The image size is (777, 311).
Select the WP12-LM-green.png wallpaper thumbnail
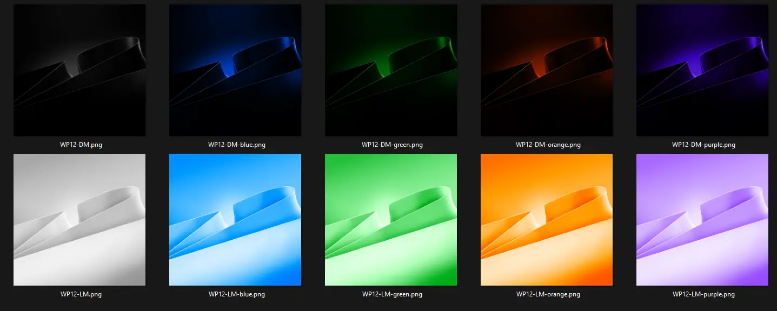[391, 220]
